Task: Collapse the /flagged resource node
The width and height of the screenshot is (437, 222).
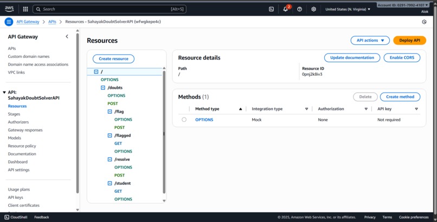Action: [110, 135]
